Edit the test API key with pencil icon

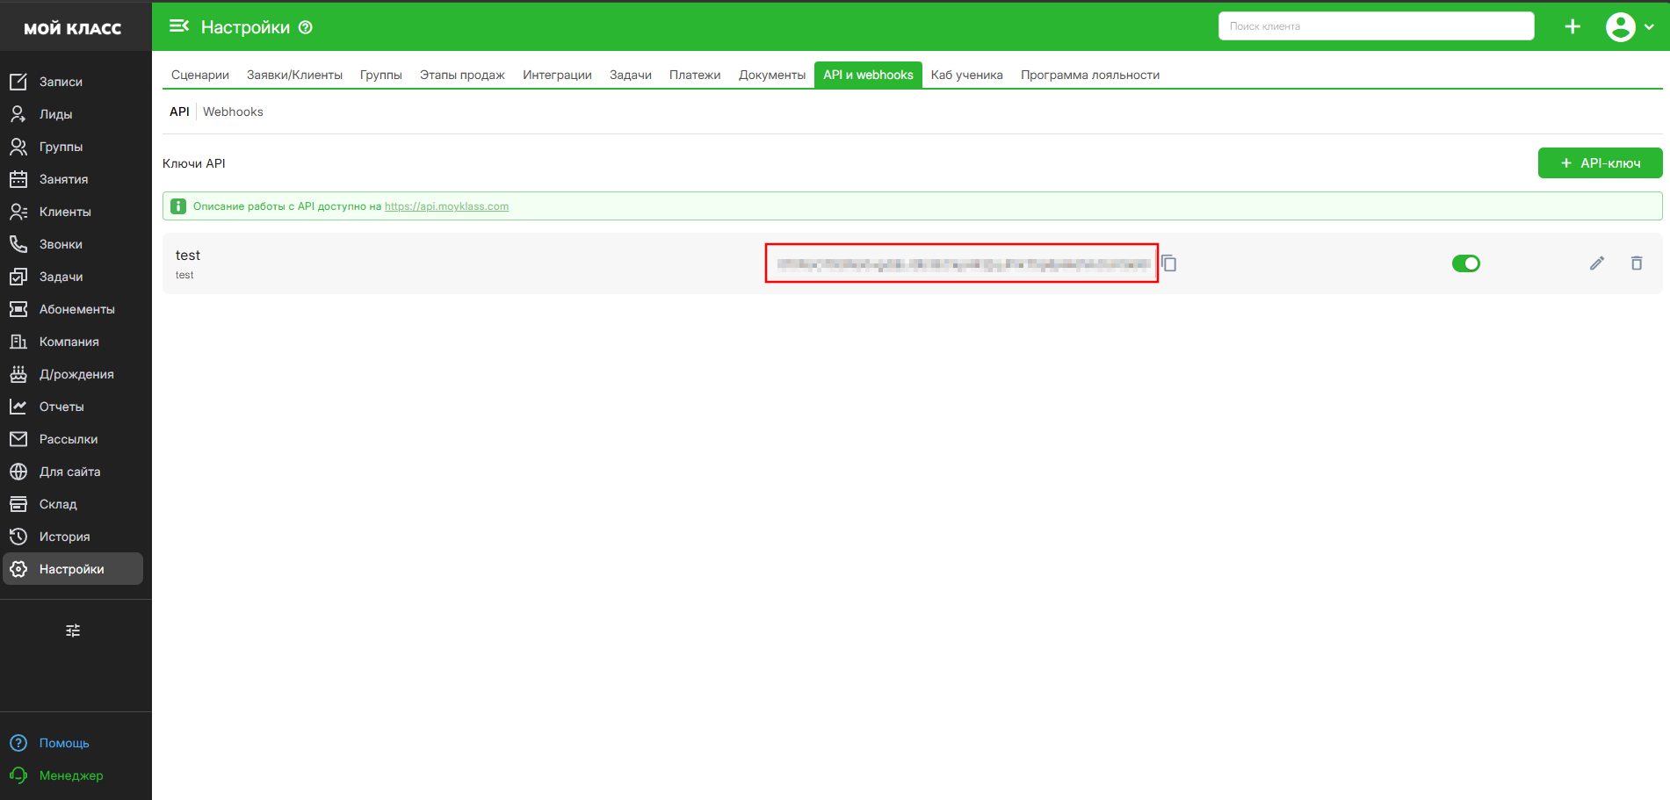tap(1597, 263)
